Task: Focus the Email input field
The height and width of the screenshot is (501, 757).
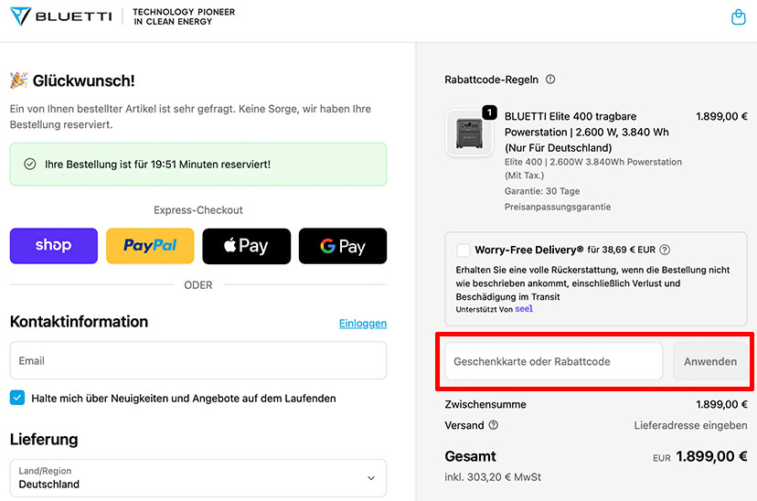Action: (198, 360)
